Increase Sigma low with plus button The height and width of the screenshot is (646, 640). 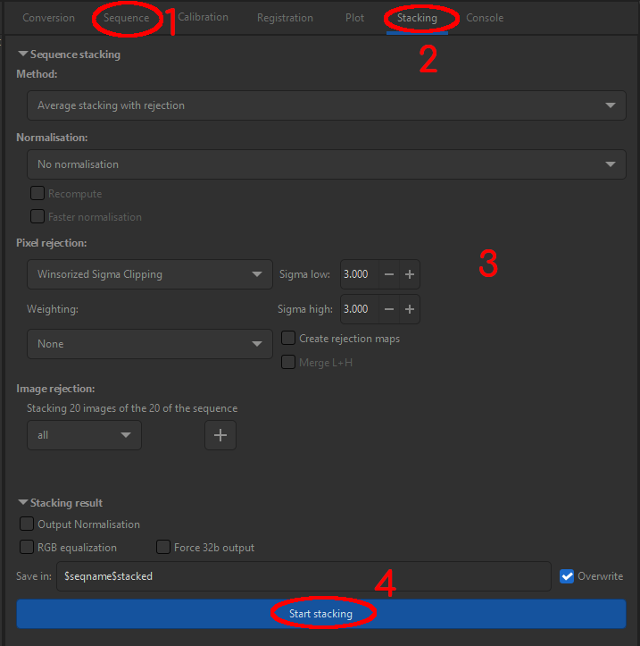[409, 275]
